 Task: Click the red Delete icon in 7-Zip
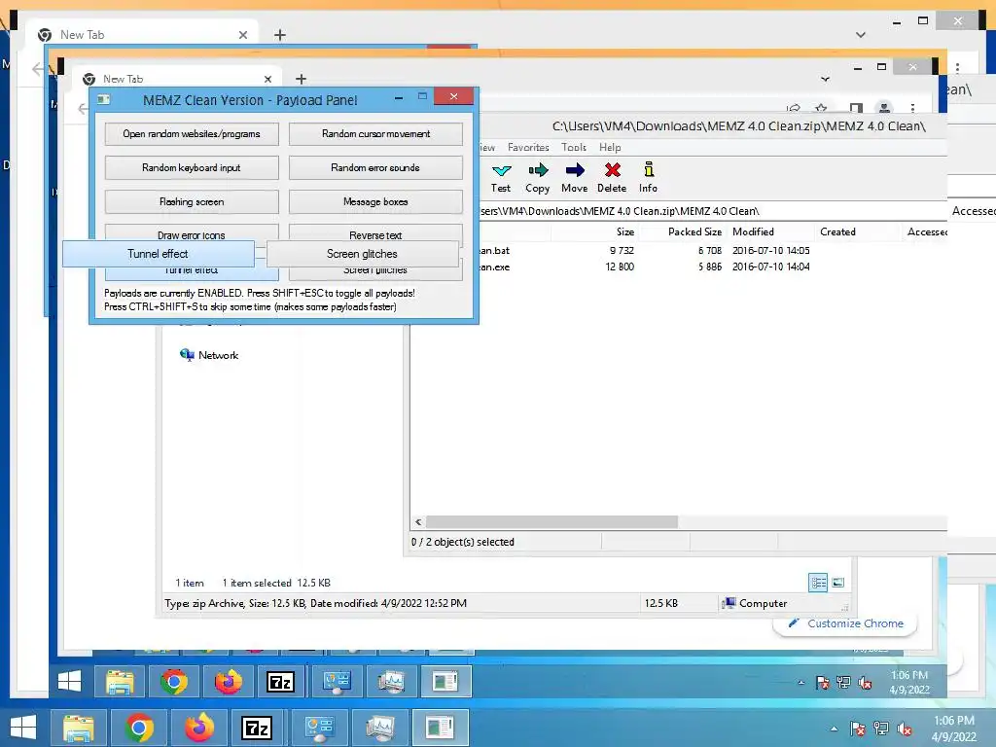(613, 170)
